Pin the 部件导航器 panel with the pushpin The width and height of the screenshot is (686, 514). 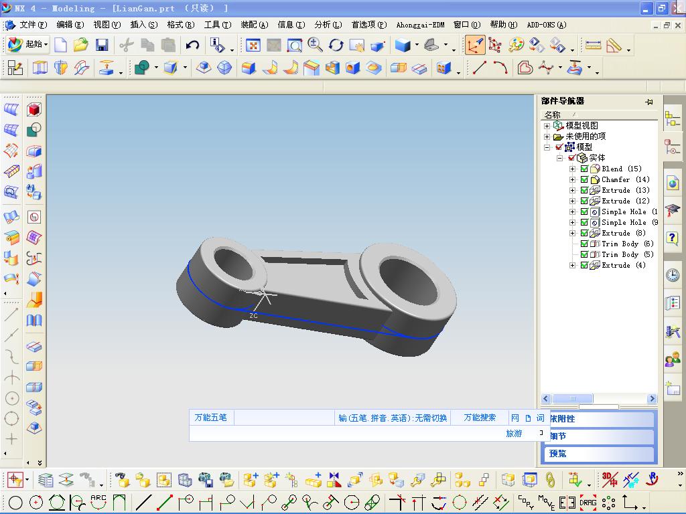coord(649,102)
